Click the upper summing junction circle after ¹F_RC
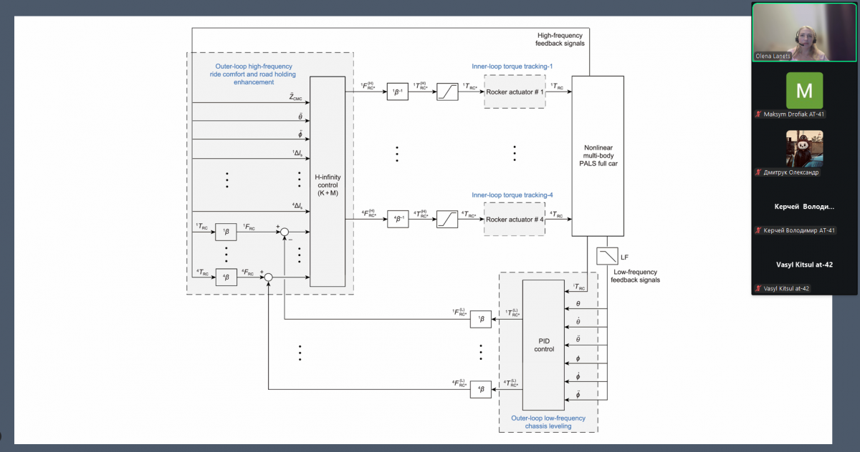The width and height of the screenshot is (860, 452). (285, 232)
